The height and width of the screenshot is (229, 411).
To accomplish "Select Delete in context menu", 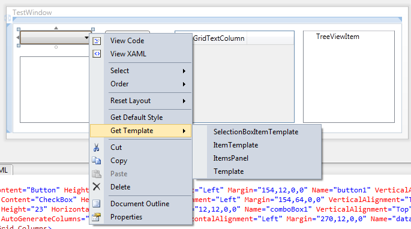I will 141,187.
